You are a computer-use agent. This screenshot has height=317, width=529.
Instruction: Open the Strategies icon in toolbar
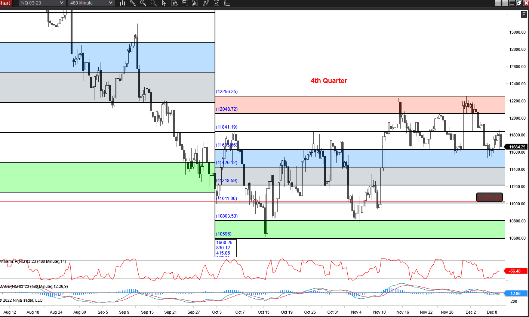206,3
